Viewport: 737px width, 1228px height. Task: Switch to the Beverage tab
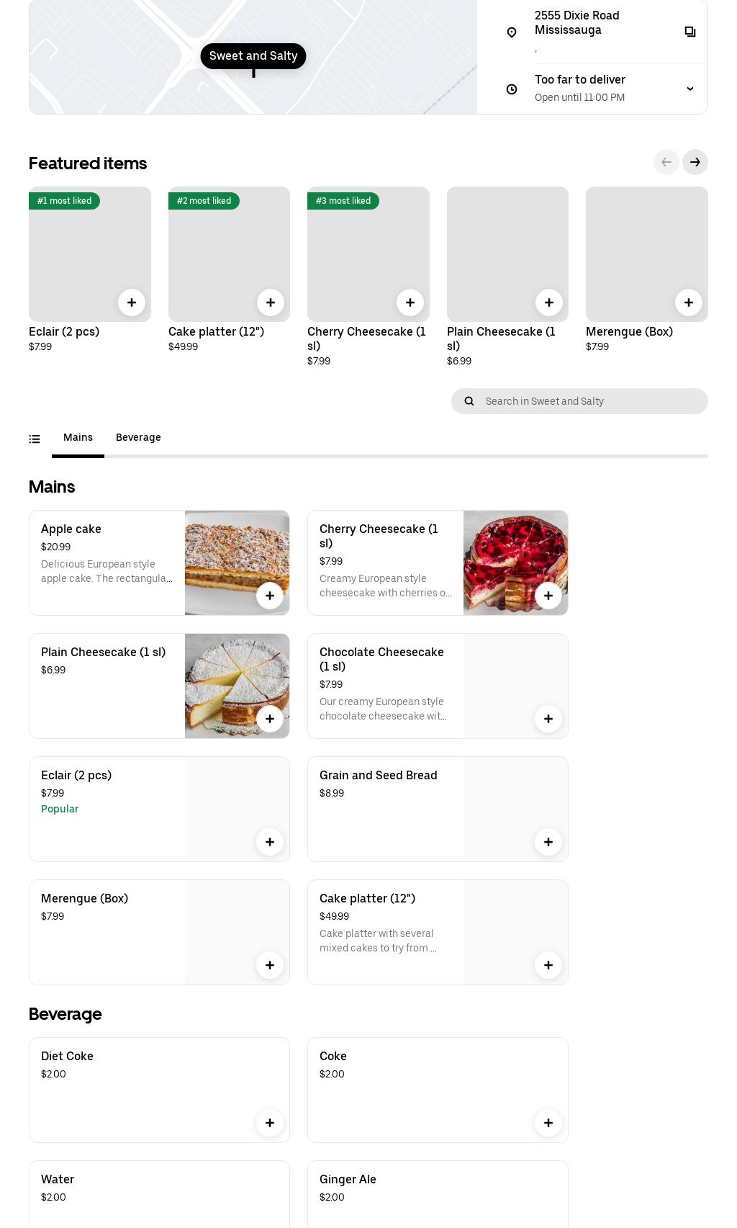click(138, 438)
